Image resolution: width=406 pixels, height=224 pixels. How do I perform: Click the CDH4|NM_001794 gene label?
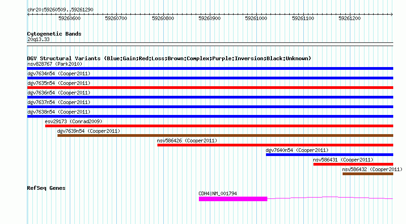click(218, 193)
